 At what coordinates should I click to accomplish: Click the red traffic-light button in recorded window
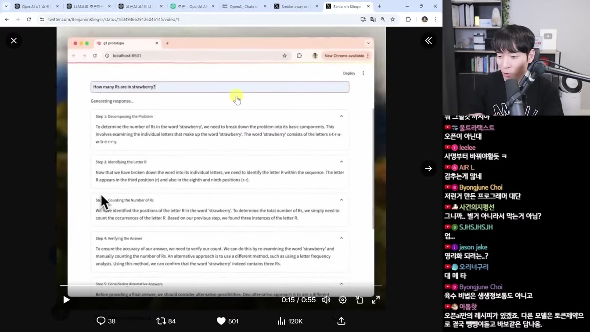coord(75,43)
